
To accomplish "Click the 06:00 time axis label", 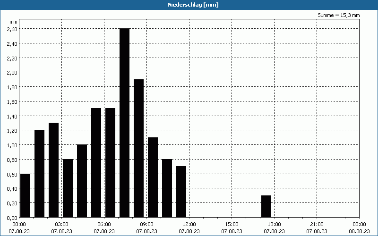I will (x=104, y=225).
